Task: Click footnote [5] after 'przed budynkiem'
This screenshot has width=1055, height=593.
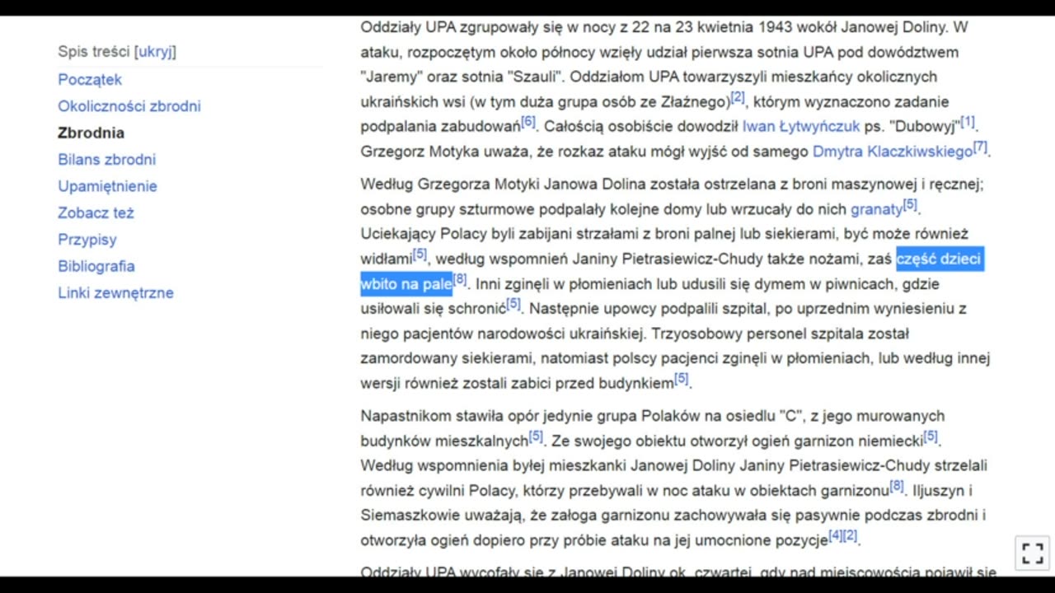Action: tap(681, 378)
